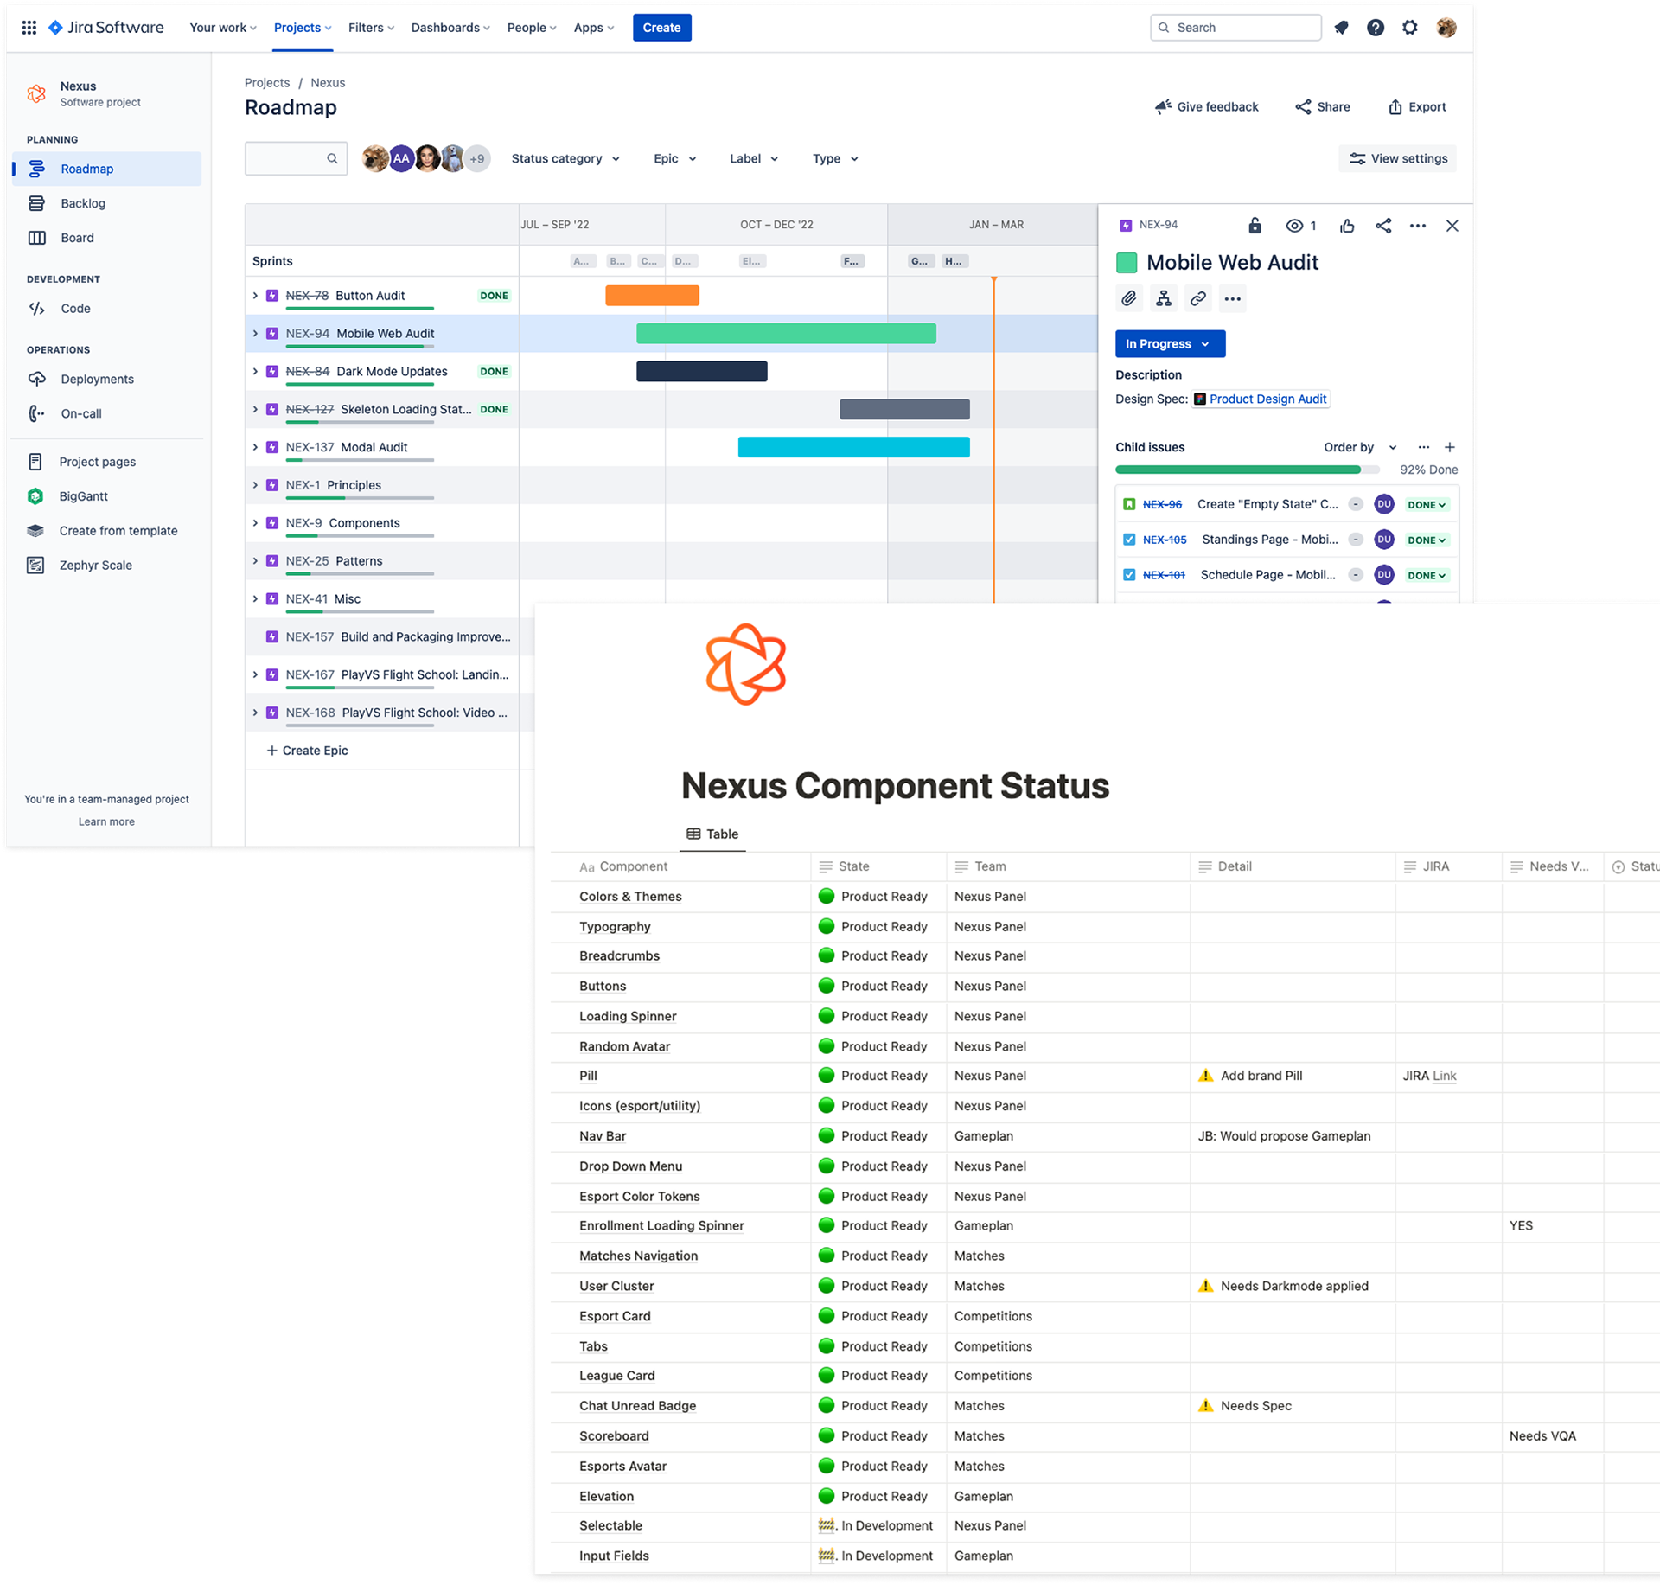This screenshot has width=1660, height=1585.
Task: Open the Jira app switcher grid
Action: (x=29, y=28)
